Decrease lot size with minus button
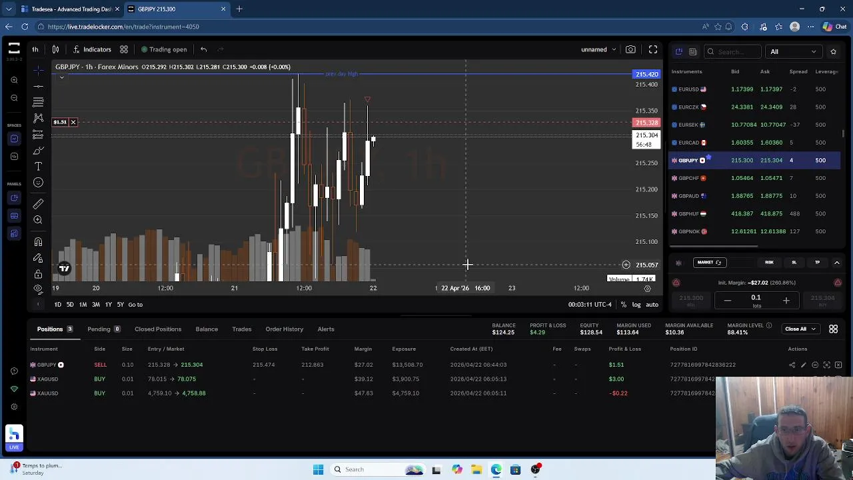 coord(727,301)
